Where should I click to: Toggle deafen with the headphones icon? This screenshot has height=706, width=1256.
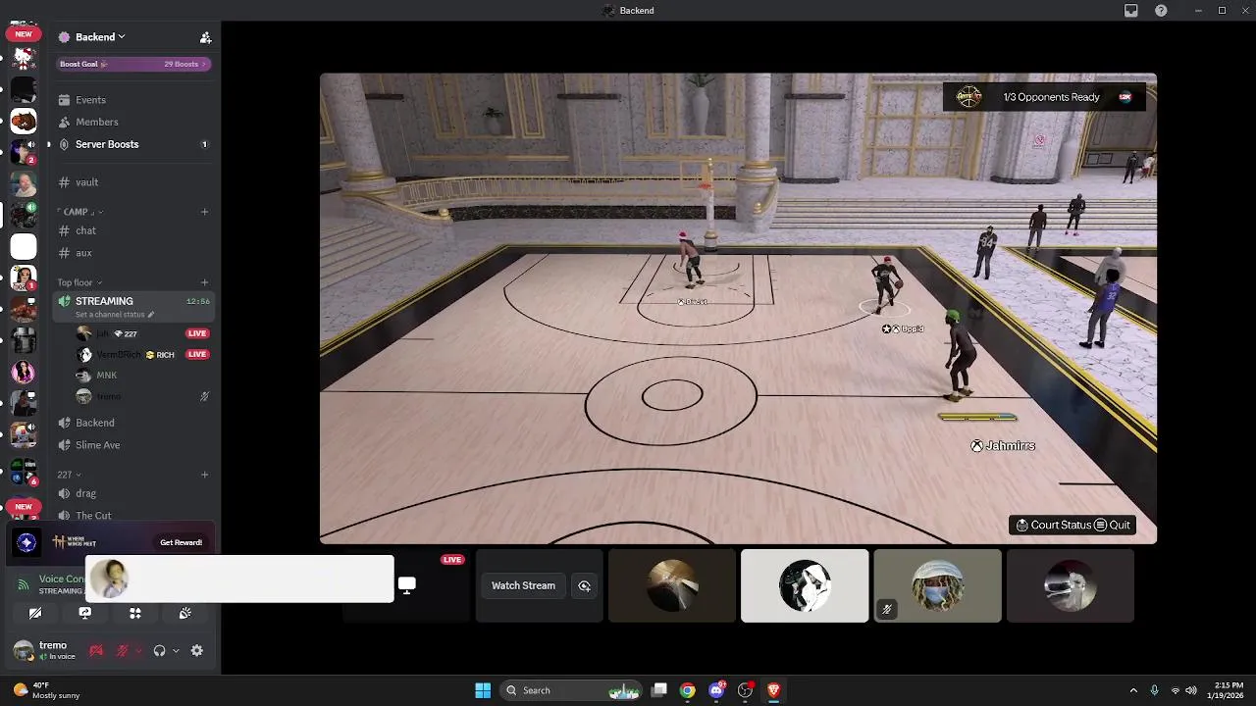(x=159, y=651)
